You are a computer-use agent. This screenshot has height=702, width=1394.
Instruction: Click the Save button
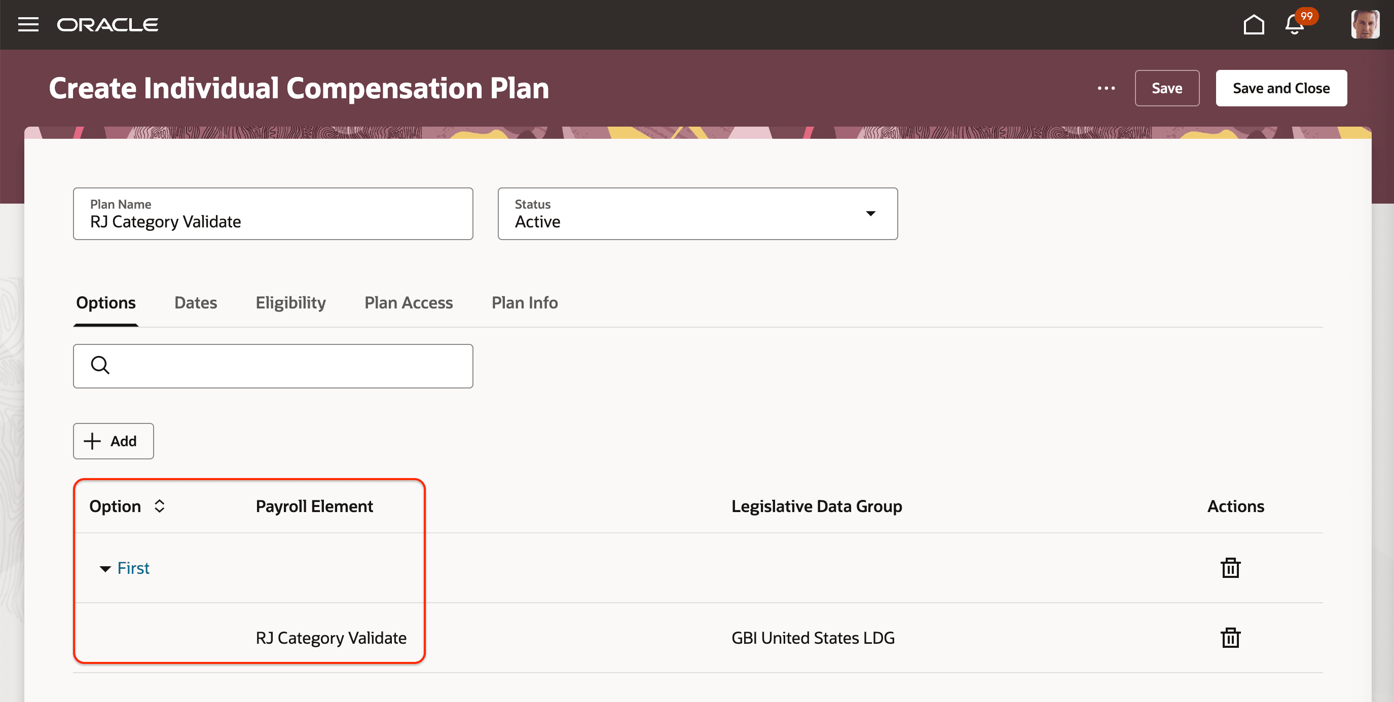click(x=1166, y=88)
